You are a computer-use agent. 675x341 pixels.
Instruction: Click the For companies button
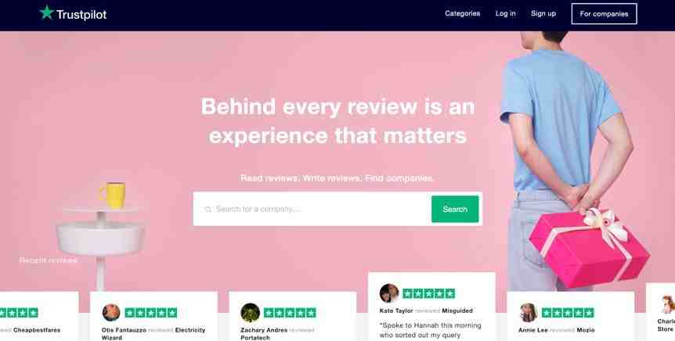coord(604,14)
